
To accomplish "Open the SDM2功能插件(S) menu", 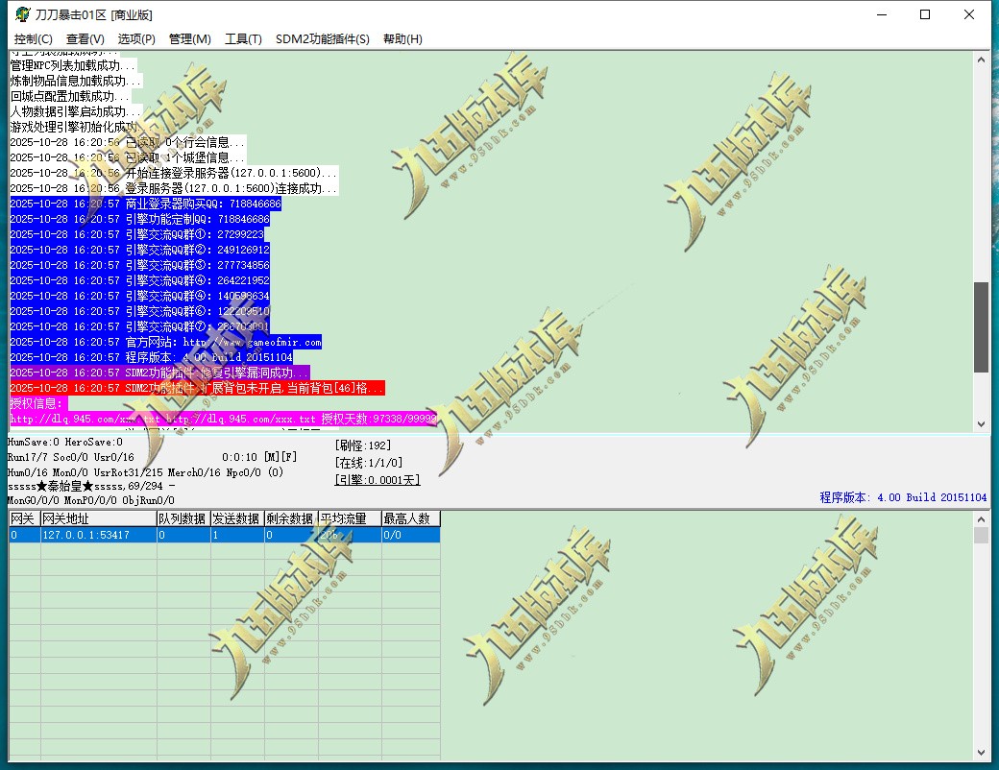I will [x=322, y=38].
